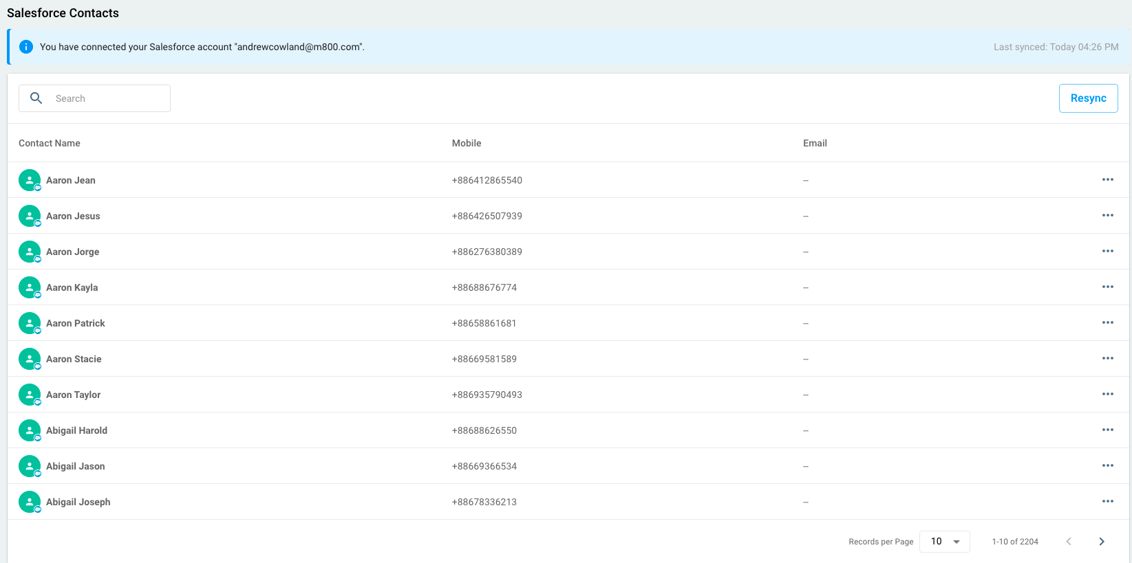Open the Abigail Jason contact name
This screenshot has width=1132, height=563.
[76, 466]
